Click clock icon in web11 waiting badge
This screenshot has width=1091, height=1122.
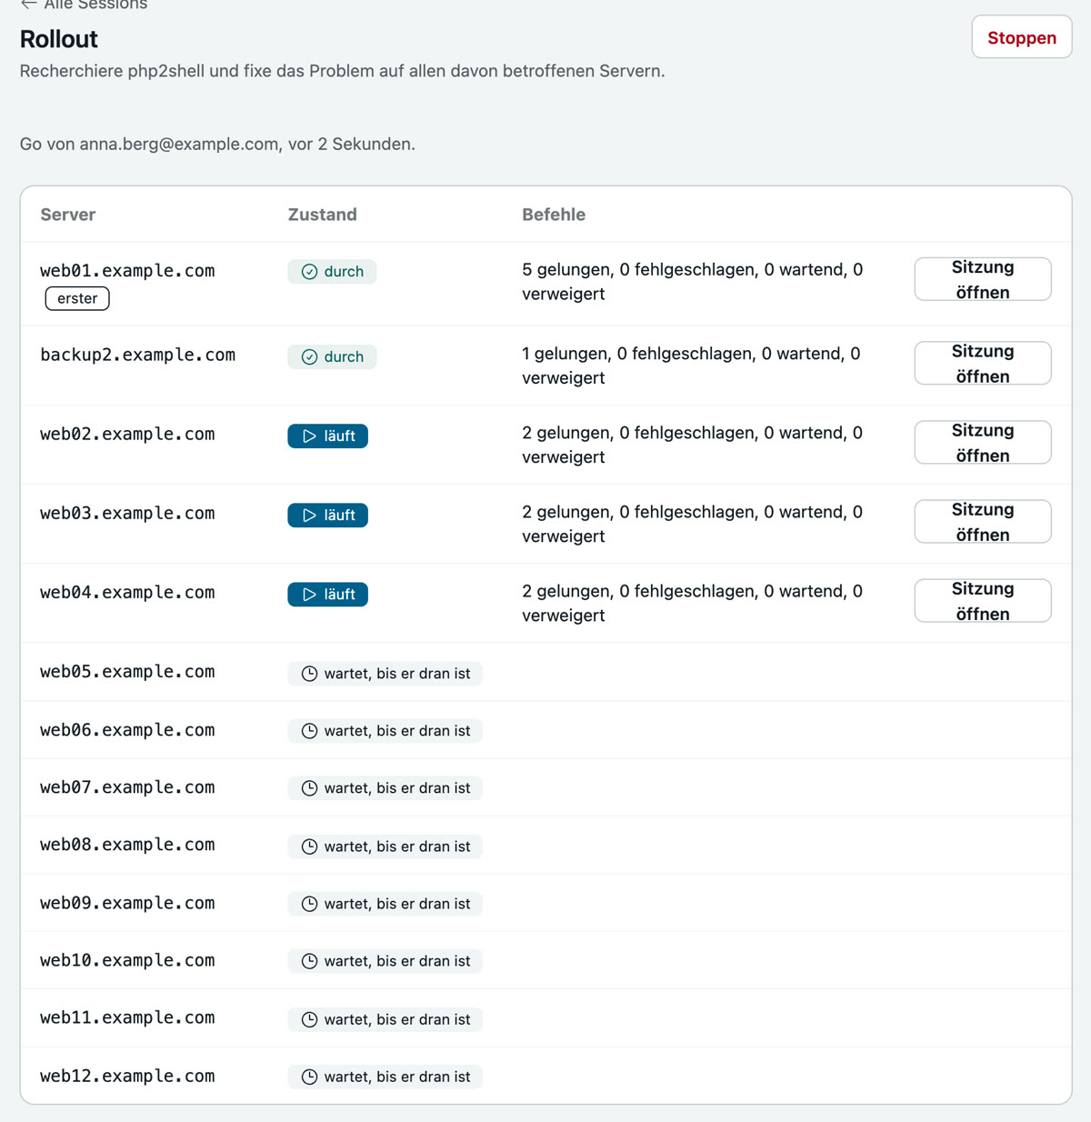pos(309,1019)
